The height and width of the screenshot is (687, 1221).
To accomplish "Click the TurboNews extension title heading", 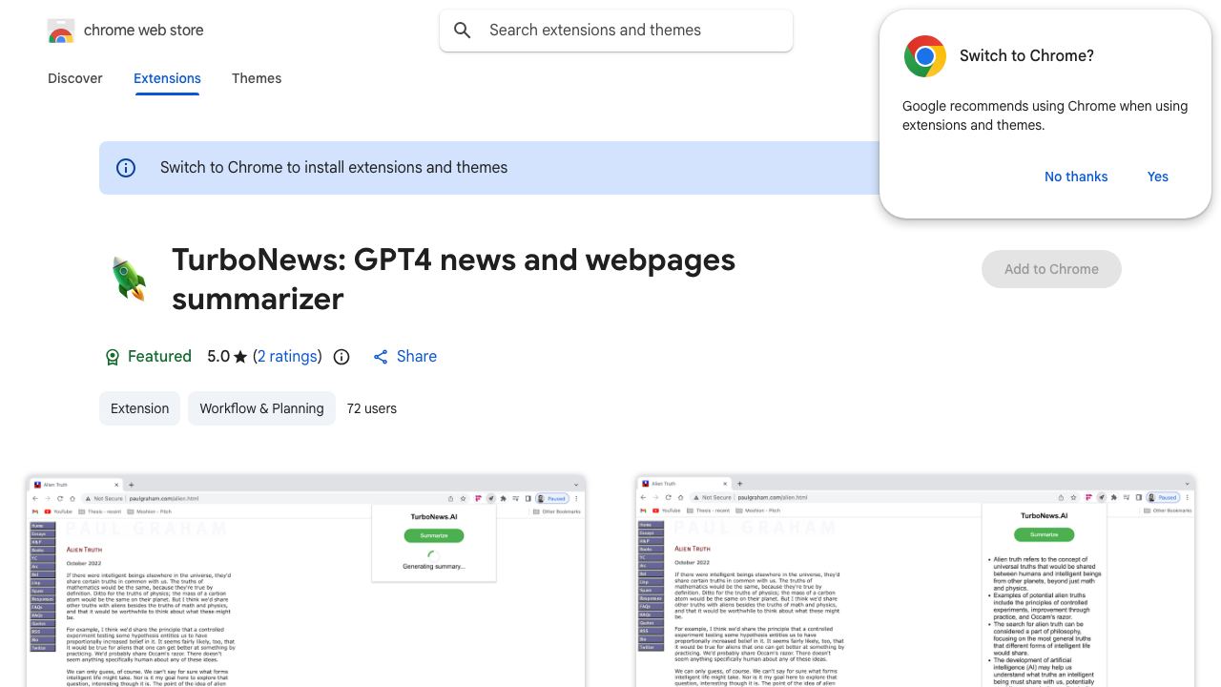I will click(453, 279).
